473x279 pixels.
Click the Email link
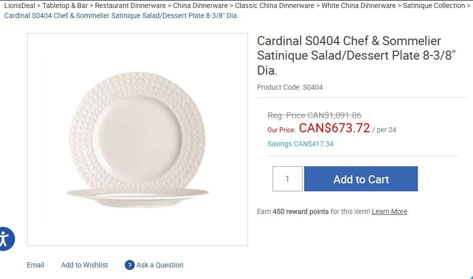click(36, 265)
